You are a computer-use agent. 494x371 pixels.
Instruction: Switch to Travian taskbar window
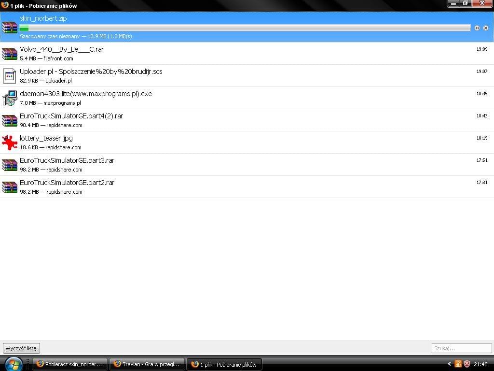[x=147, y=364]
